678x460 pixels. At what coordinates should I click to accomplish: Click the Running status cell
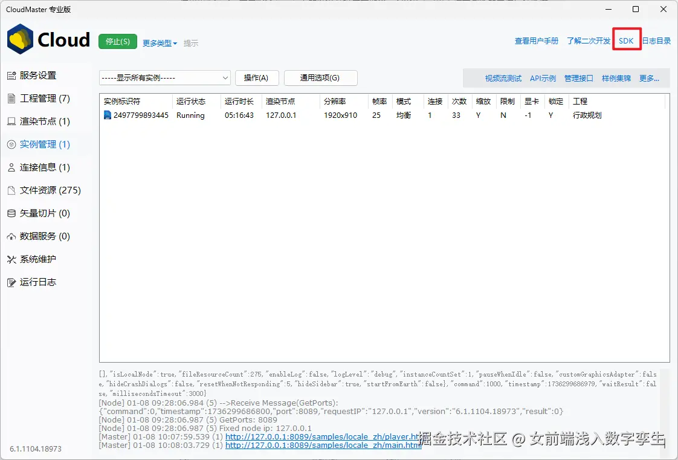click(x=190, y=115)
